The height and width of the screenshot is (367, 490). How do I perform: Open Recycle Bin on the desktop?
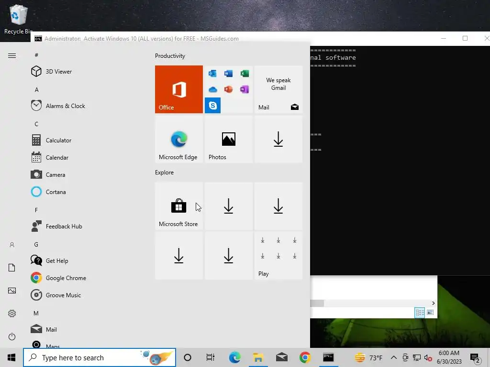19,19
